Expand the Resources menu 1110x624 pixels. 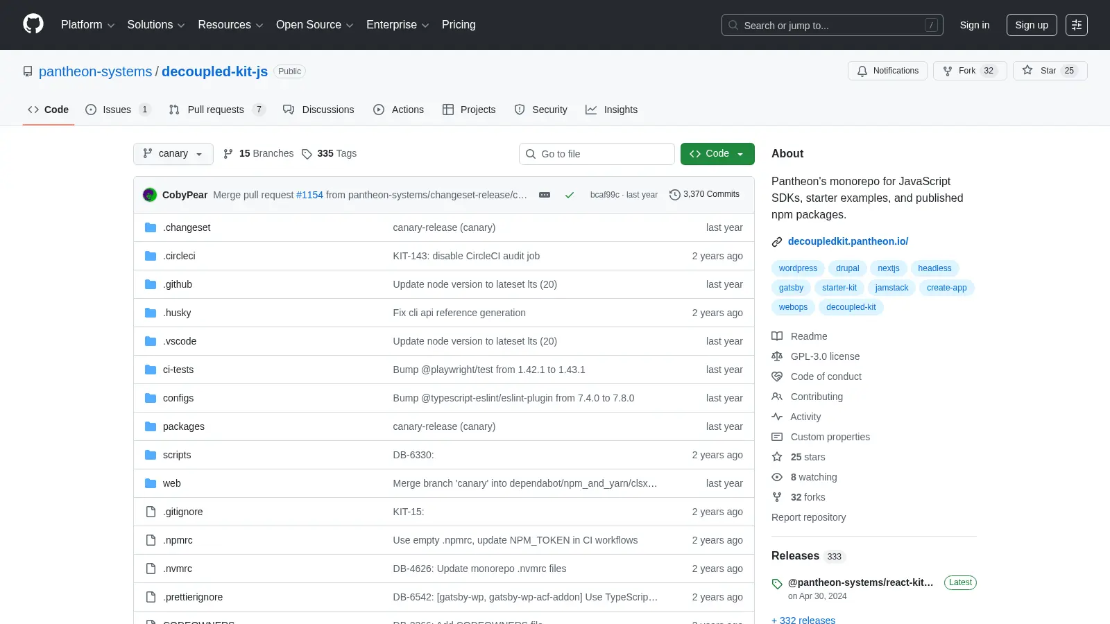pos(230,25)
